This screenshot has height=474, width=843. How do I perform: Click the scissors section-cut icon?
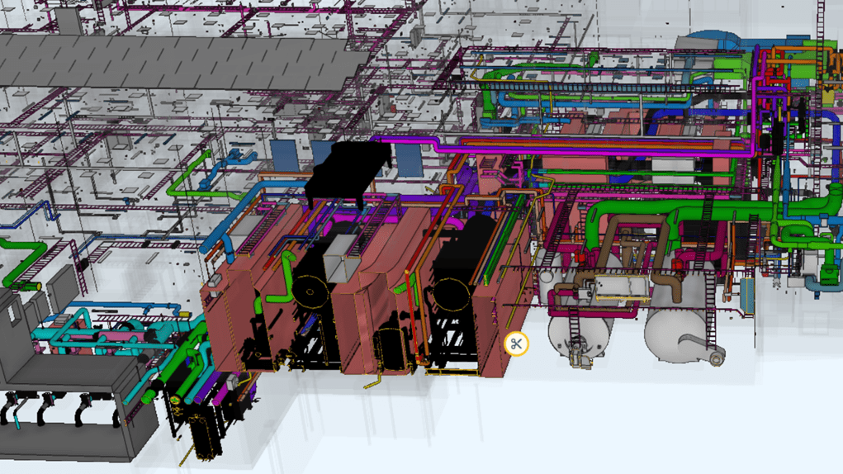tap(516, 344)
